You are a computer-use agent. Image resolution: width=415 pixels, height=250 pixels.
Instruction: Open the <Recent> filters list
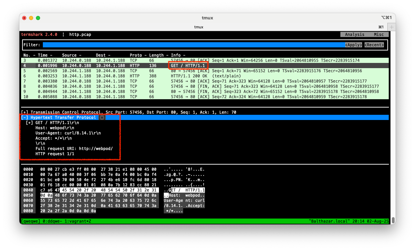(375, 45)
